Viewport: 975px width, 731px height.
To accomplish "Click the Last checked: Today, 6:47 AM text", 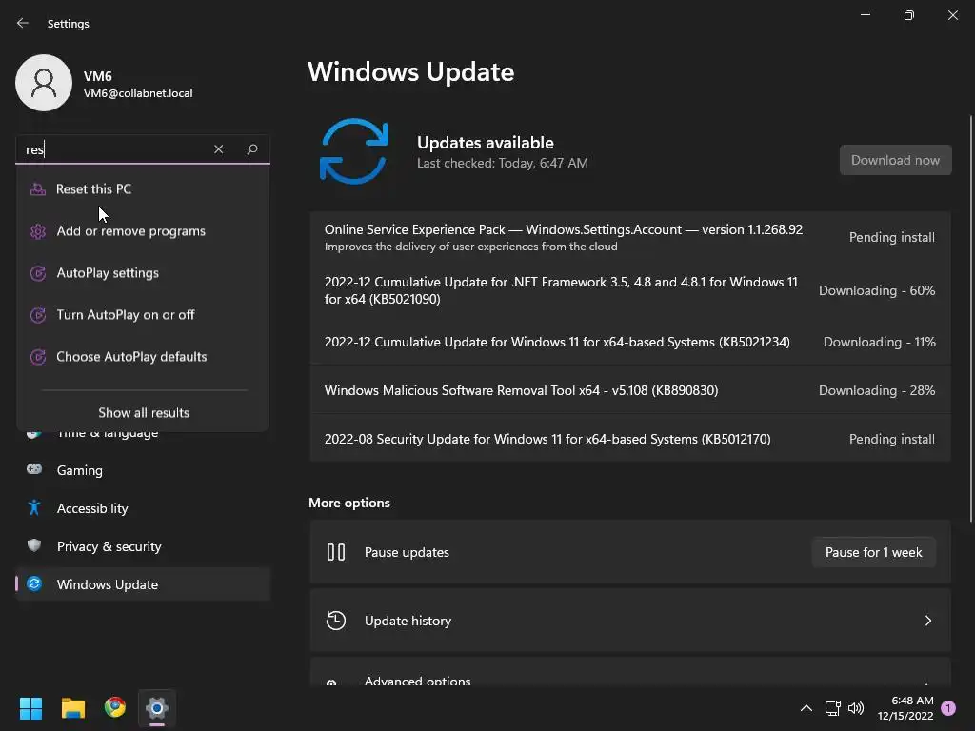I will tap(503, 163).
